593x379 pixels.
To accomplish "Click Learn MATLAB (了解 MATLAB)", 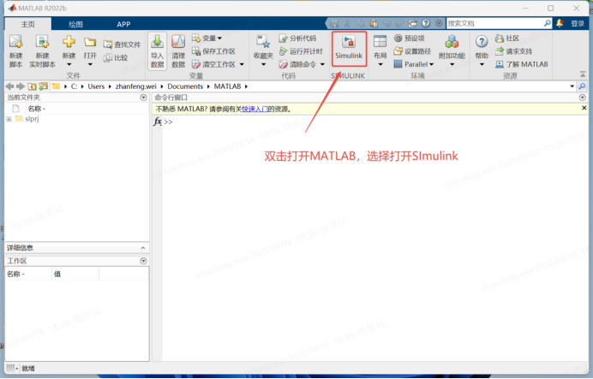I will (522, 64).
